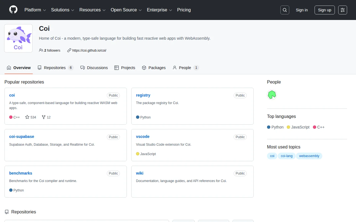
Task: Open the Packages tab
Action: pos(154,68)
